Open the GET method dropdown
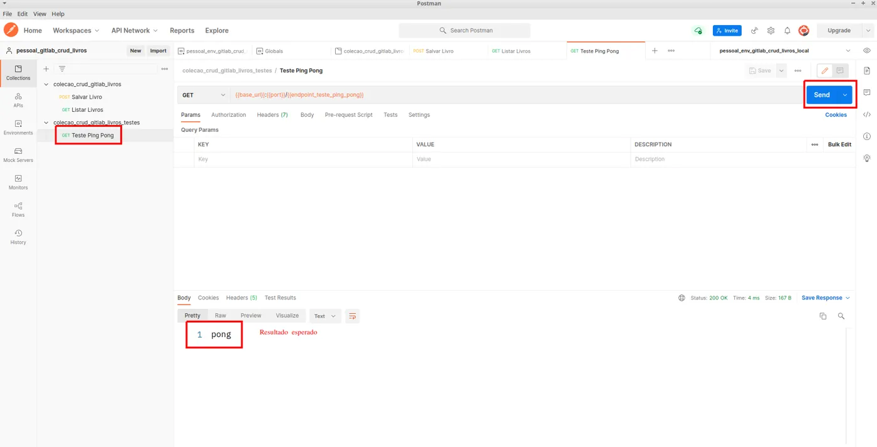The image size is (877, 447). click(204, 95)
